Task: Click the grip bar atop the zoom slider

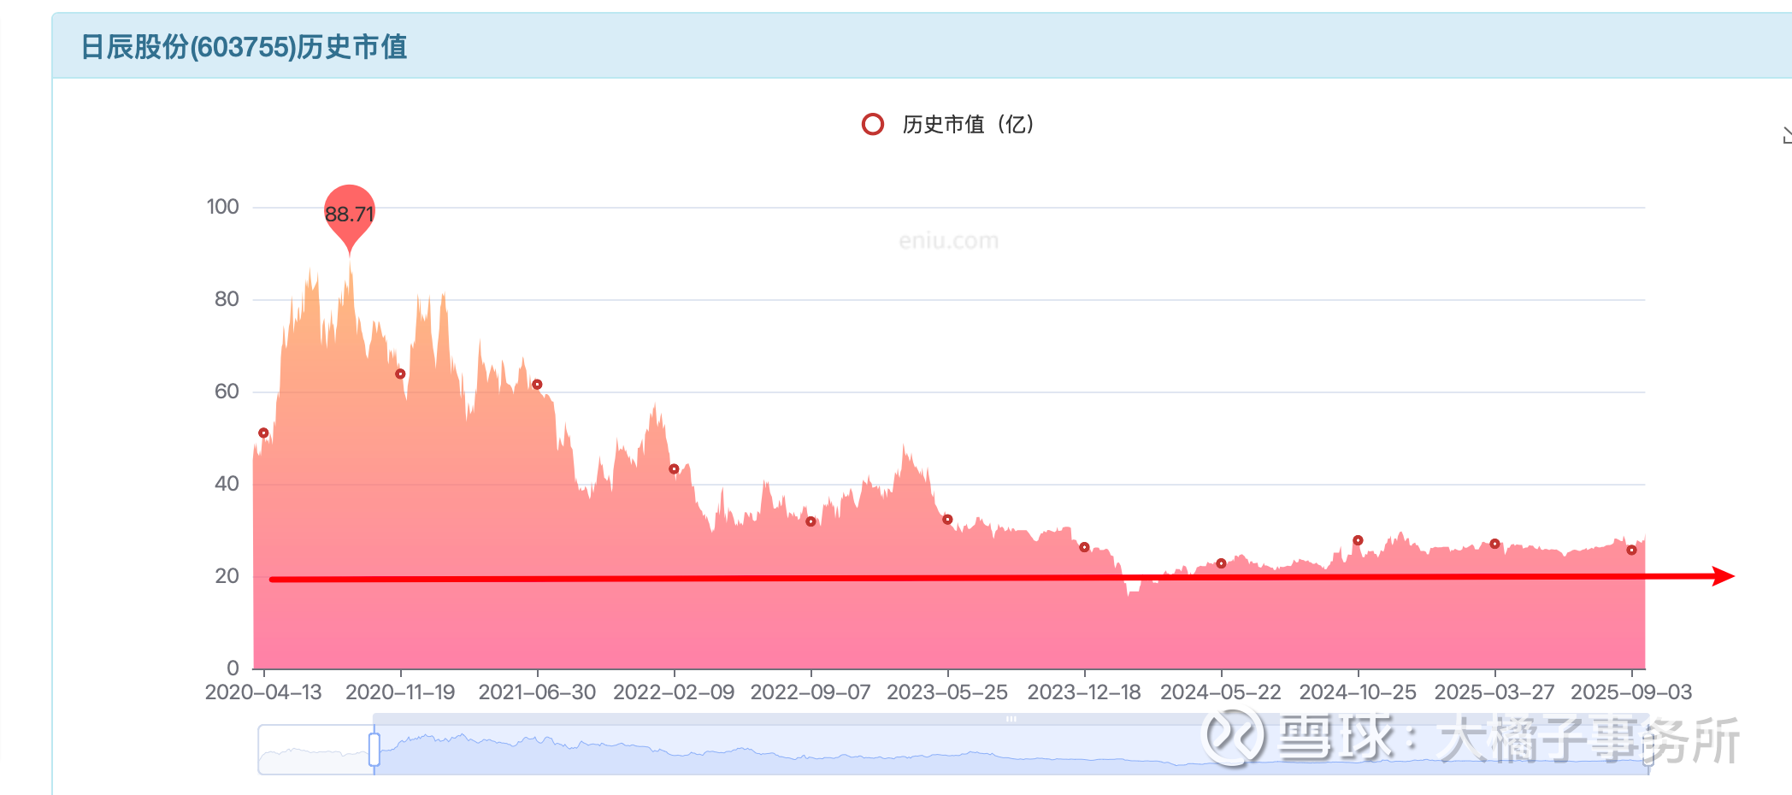Action: point(1011,719)
